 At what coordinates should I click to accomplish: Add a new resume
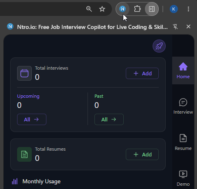[142, 154]
